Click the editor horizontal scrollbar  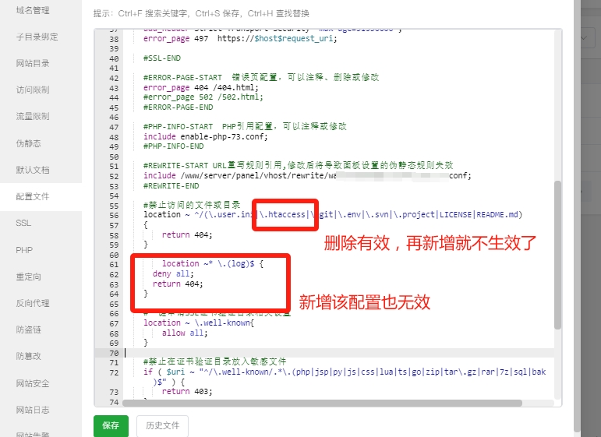[x=322, y=403]
